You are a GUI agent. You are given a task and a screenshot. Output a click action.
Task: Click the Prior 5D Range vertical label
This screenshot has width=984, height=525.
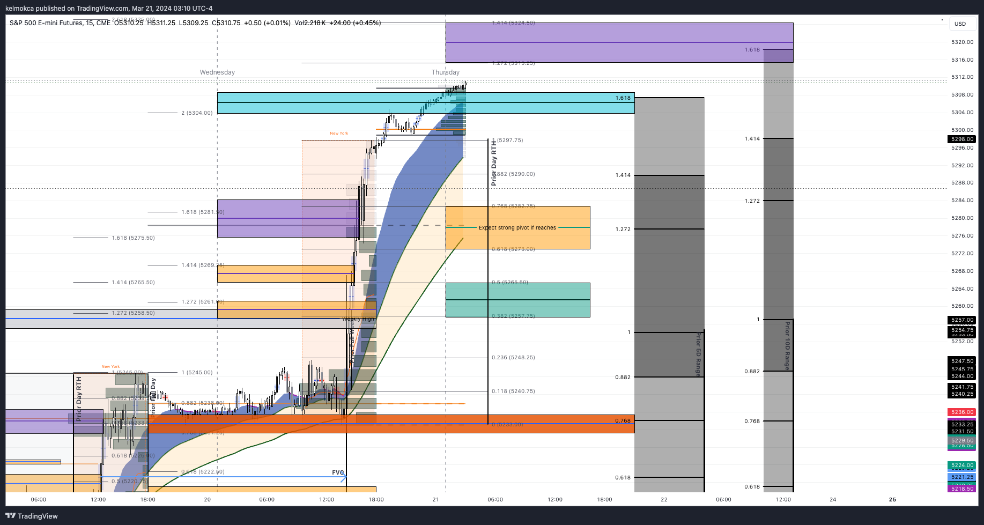[698, 354]
